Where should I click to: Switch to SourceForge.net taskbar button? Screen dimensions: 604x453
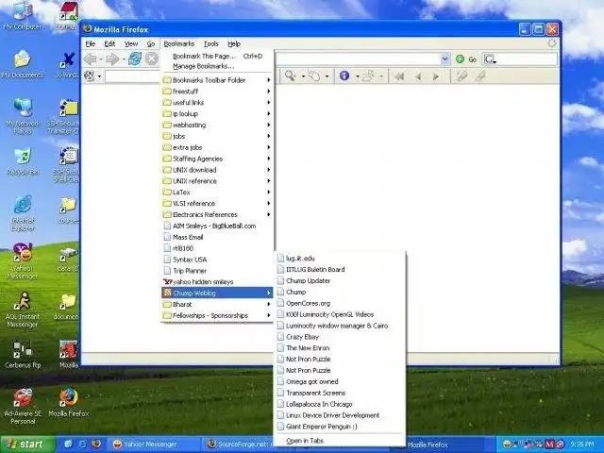[x=239, y=445]
